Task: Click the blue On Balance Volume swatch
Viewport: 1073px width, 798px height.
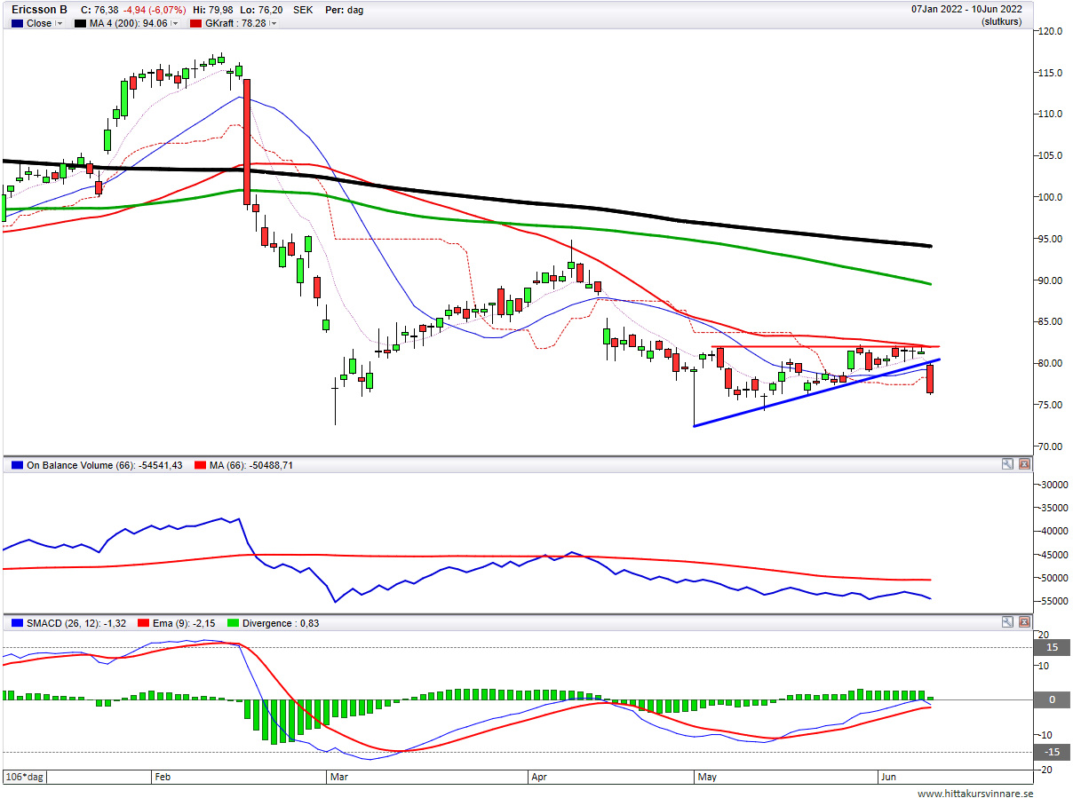Action: coord(17,465)
